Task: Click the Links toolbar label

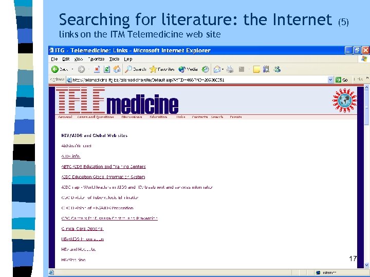Action: (359, 80)
